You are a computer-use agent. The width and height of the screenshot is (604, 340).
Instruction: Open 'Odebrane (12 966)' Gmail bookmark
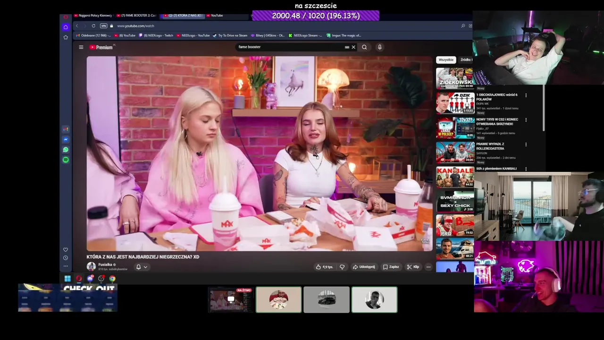[x=93, y=35]
